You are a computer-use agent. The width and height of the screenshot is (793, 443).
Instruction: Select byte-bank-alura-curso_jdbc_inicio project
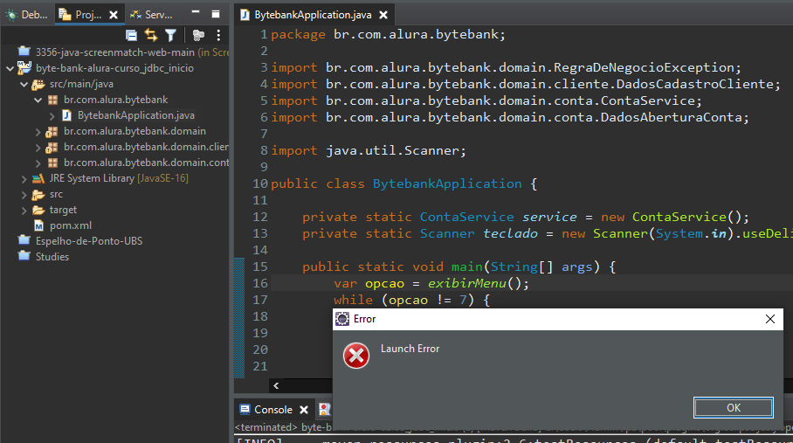[x=114, y=68]
